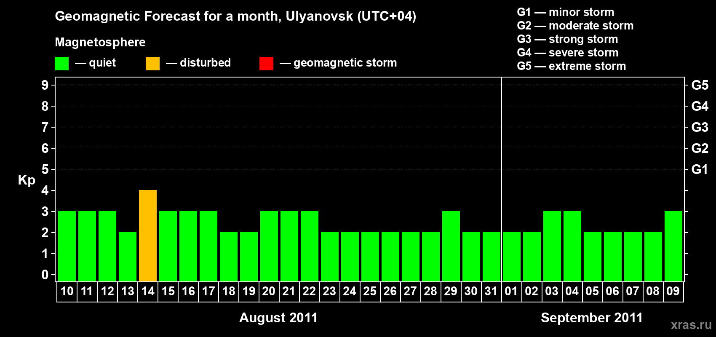Click the Kp value 0 on left axis
The image size is (716, 337).
45,275
